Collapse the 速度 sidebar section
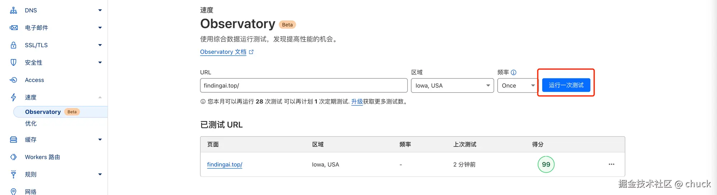The width and height of the screenshot is (717, 195). click(x=100, y=97)
